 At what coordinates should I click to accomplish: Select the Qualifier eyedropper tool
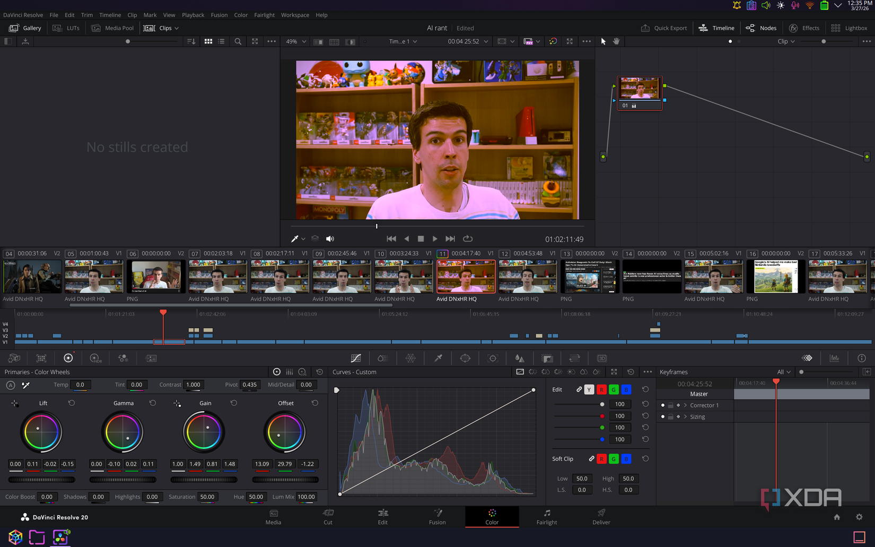(438, 358)
